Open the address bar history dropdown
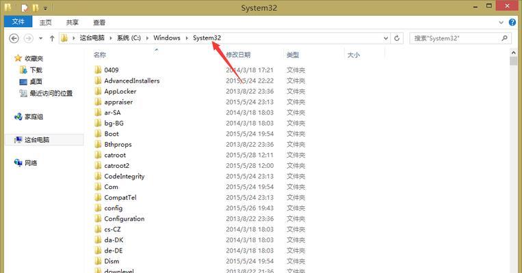Image resolution: width=522 pixels, height=273 pixels. (x=386, y=38)
